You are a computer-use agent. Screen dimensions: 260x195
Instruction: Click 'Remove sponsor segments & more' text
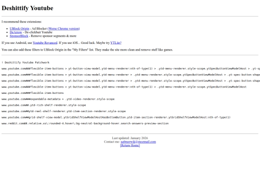tap(53, 36)
